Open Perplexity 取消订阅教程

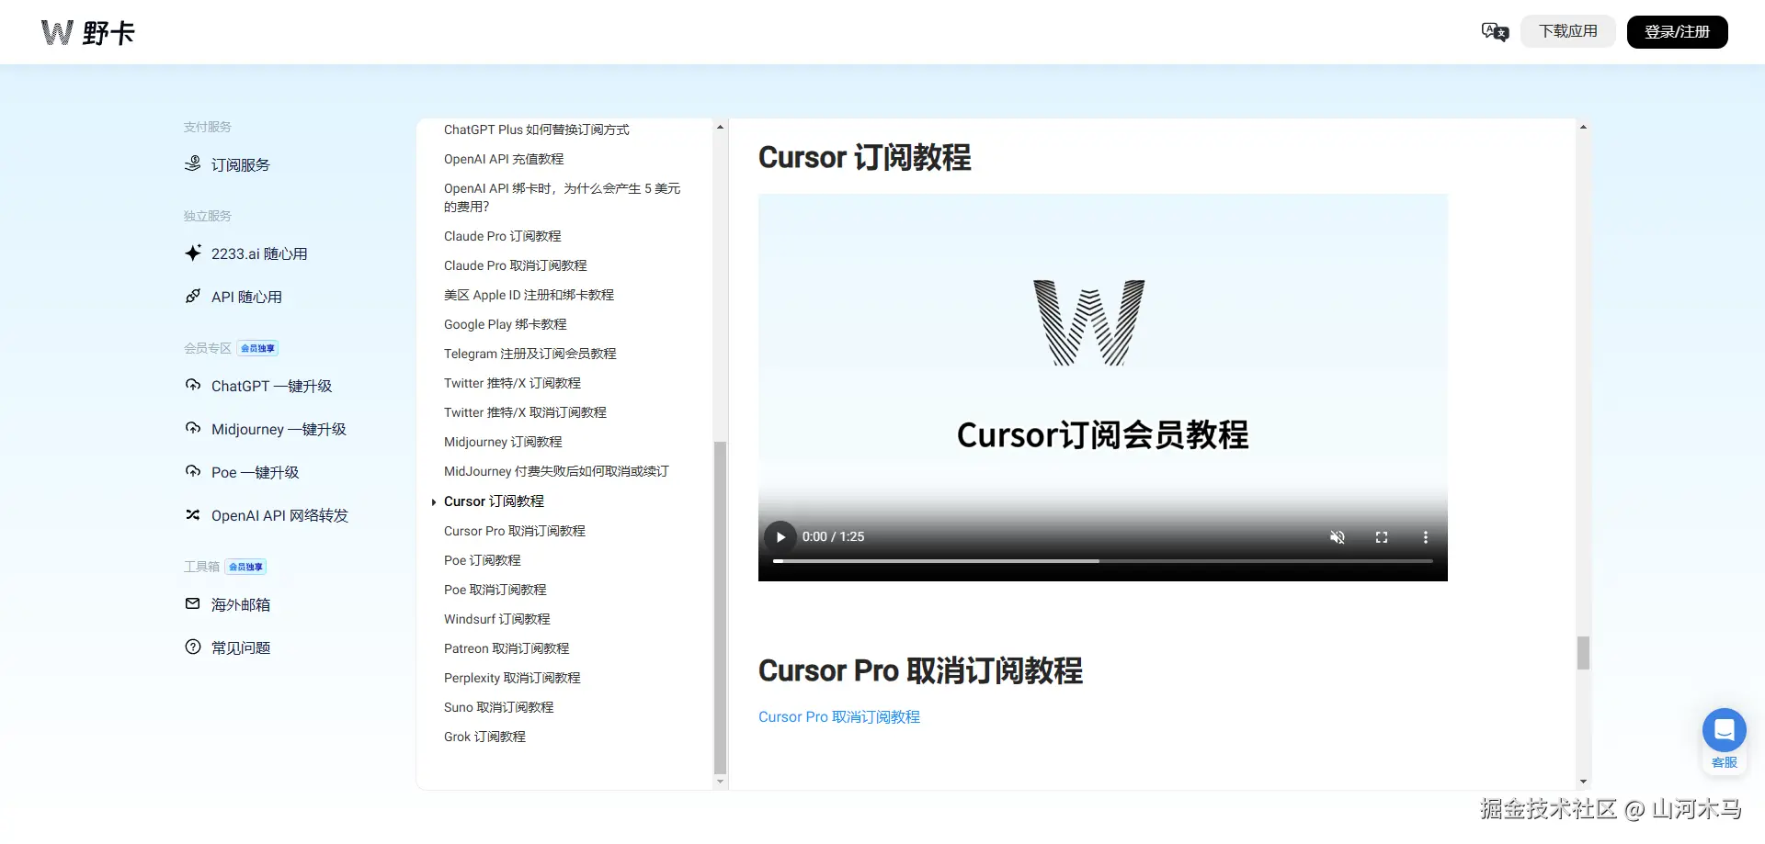tap(512, 678)
